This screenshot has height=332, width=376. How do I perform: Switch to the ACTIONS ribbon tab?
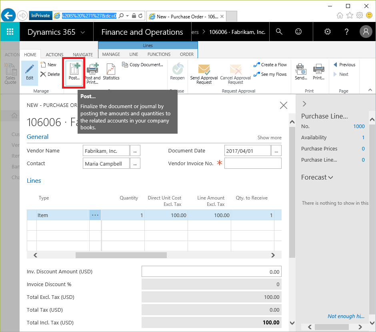pyautogui.click(x=54, y=55)
